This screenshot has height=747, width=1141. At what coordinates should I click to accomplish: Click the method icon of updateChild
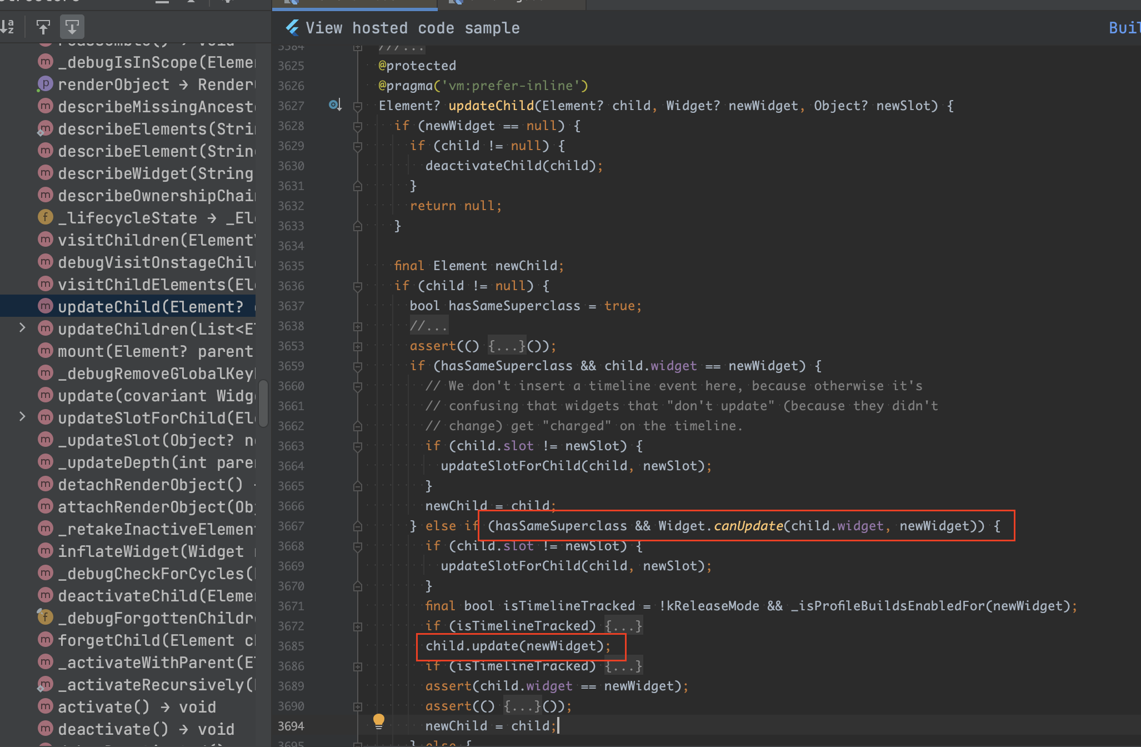(46, 306)
